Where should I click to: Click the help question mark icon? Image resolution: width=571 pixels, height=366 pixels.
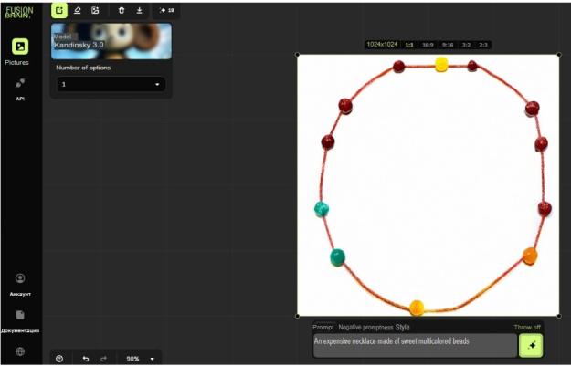click(59, 359)
